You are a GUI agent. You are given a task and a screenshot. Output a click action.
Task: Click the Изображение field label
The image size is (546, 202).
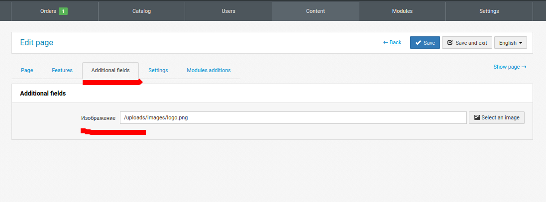point(98,118)
